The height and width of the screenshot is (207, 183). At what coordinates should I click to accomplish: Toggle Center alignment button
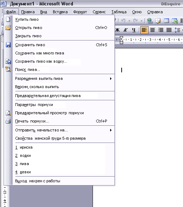(152, 30)
